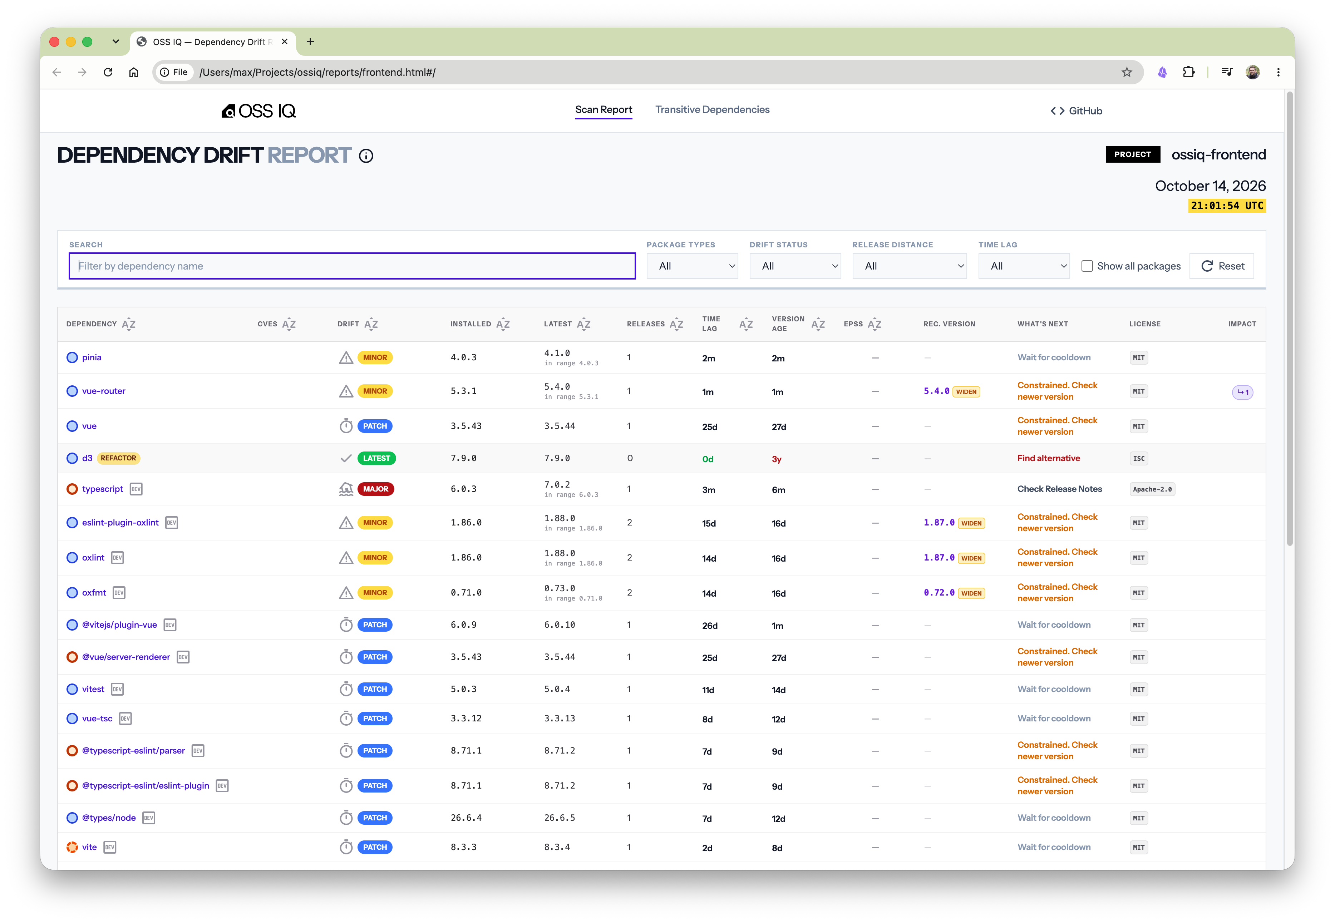Open a new browser tab
Image resolution: width=1335 pixels, height=923 pixels.
(310, 41)
